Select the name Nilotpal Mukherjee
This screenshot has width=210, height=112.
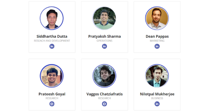pyautogui.click(x=157, y=94)
